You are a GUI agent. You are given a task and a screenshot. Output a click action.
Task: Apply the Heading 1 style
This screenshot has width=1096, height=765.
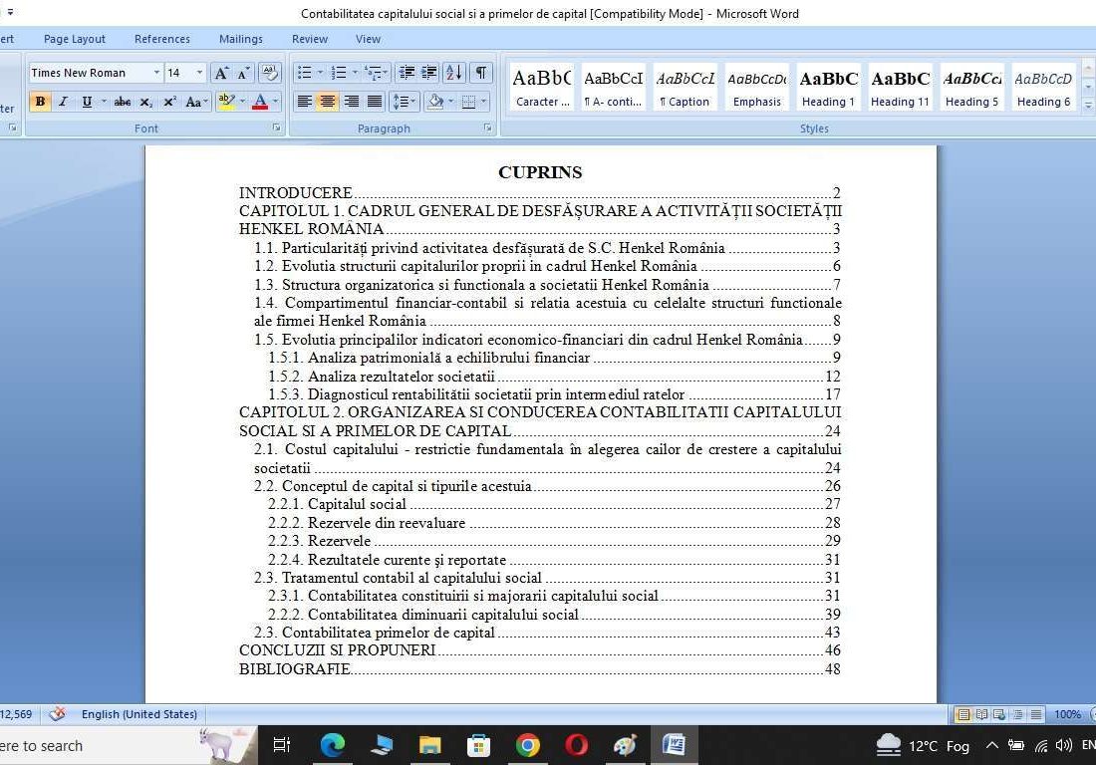click(x=828, y=88)
